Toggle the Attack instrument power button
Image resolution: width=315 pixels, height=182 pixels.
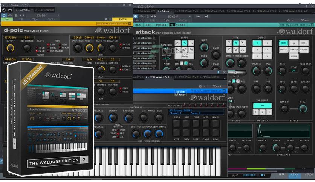pos(136,17)
